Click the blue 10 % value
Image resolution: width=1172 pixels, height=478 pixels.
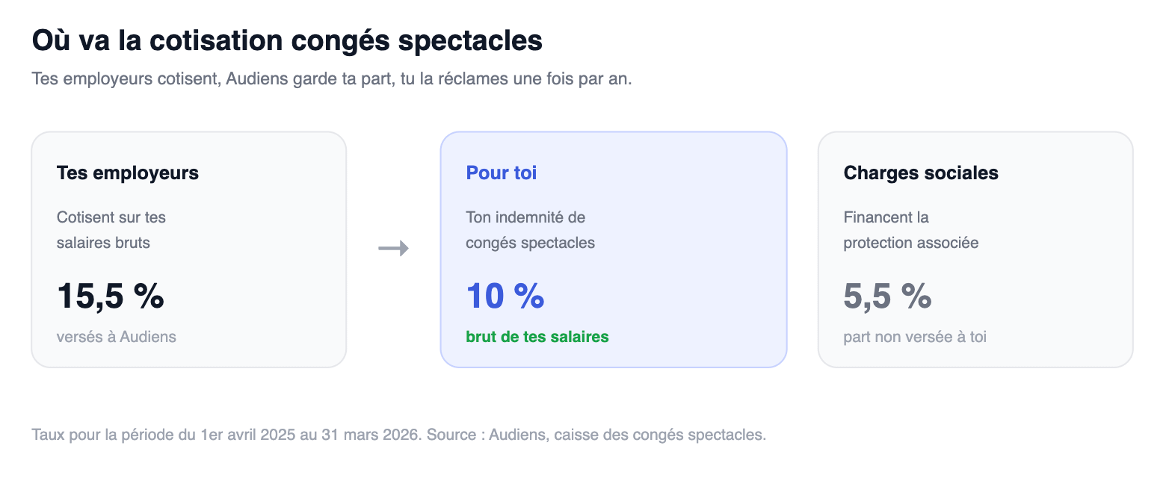tap(505, 296)
